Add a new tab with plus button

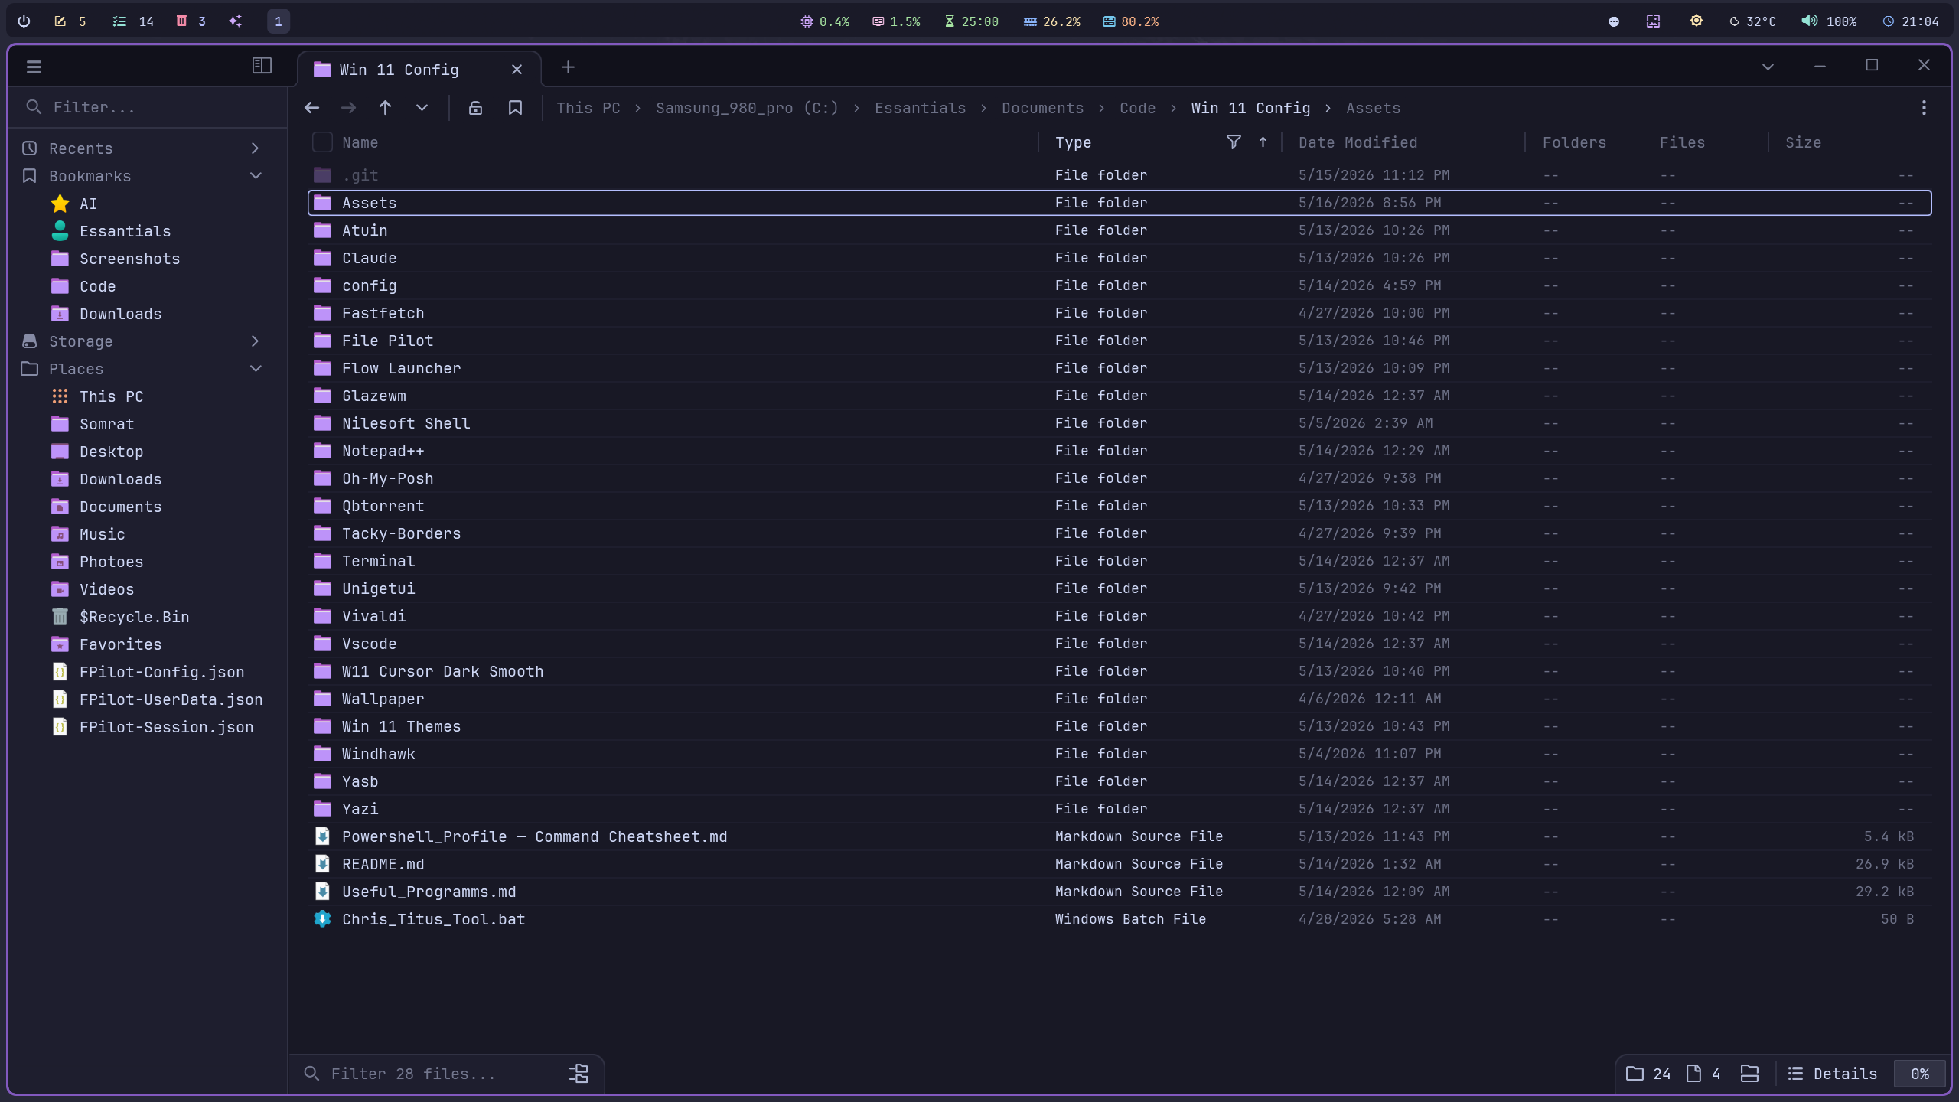tap(568, 67)
